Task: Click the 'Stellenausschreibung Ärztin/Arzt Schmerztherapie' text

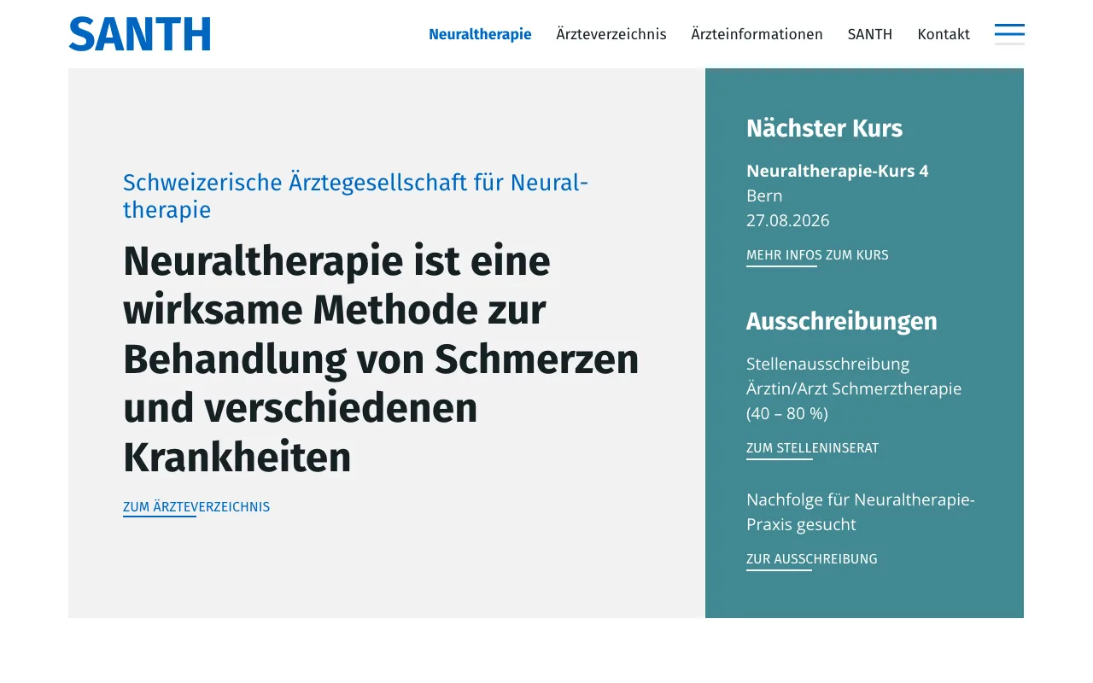Action: 854,388
